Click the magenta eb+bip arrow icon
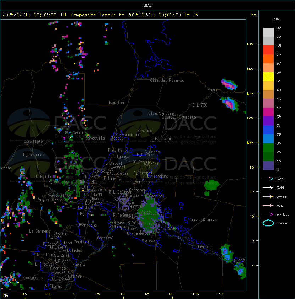This screenshot has height=299, width=295. [x=268, y=214]
